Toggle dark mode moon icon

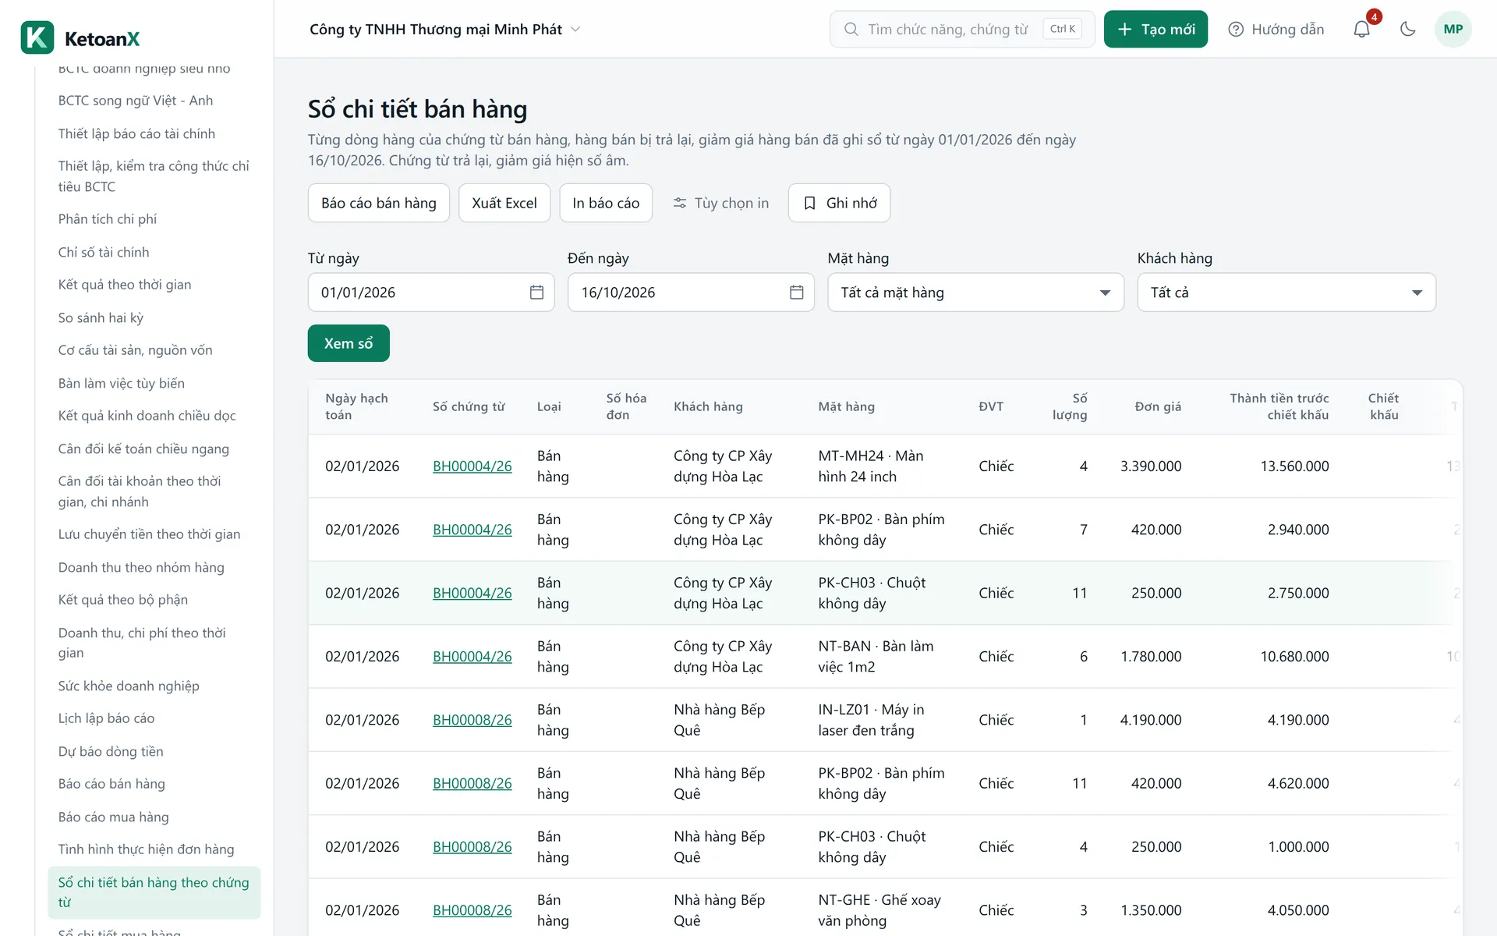point(1407,29)
